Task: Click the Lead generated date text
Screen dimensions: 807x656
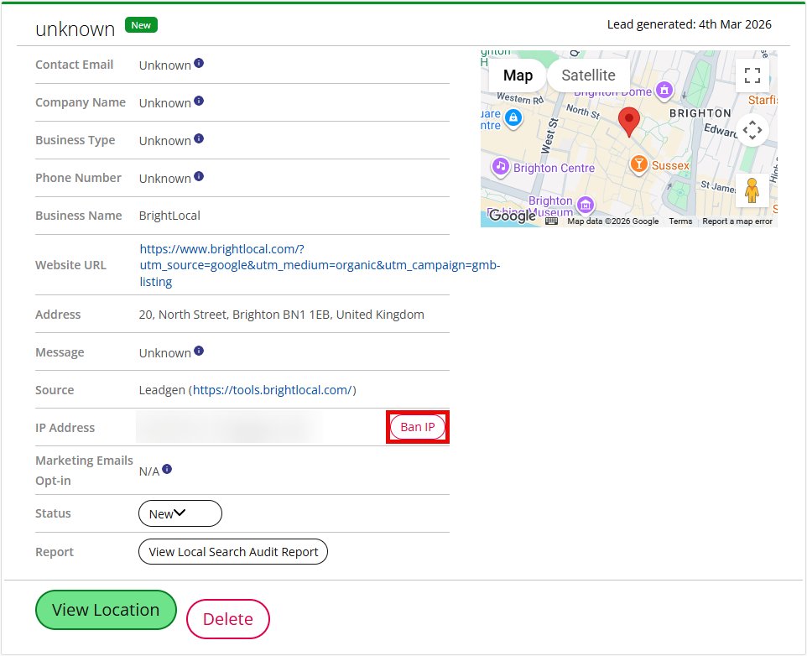Action: pos(690,24)
